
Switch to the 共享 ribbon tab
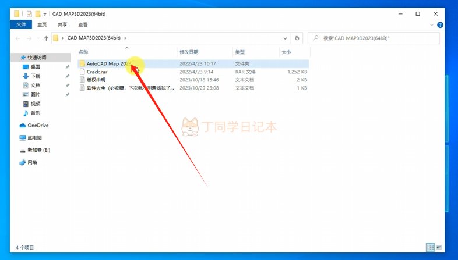point(62,24)
